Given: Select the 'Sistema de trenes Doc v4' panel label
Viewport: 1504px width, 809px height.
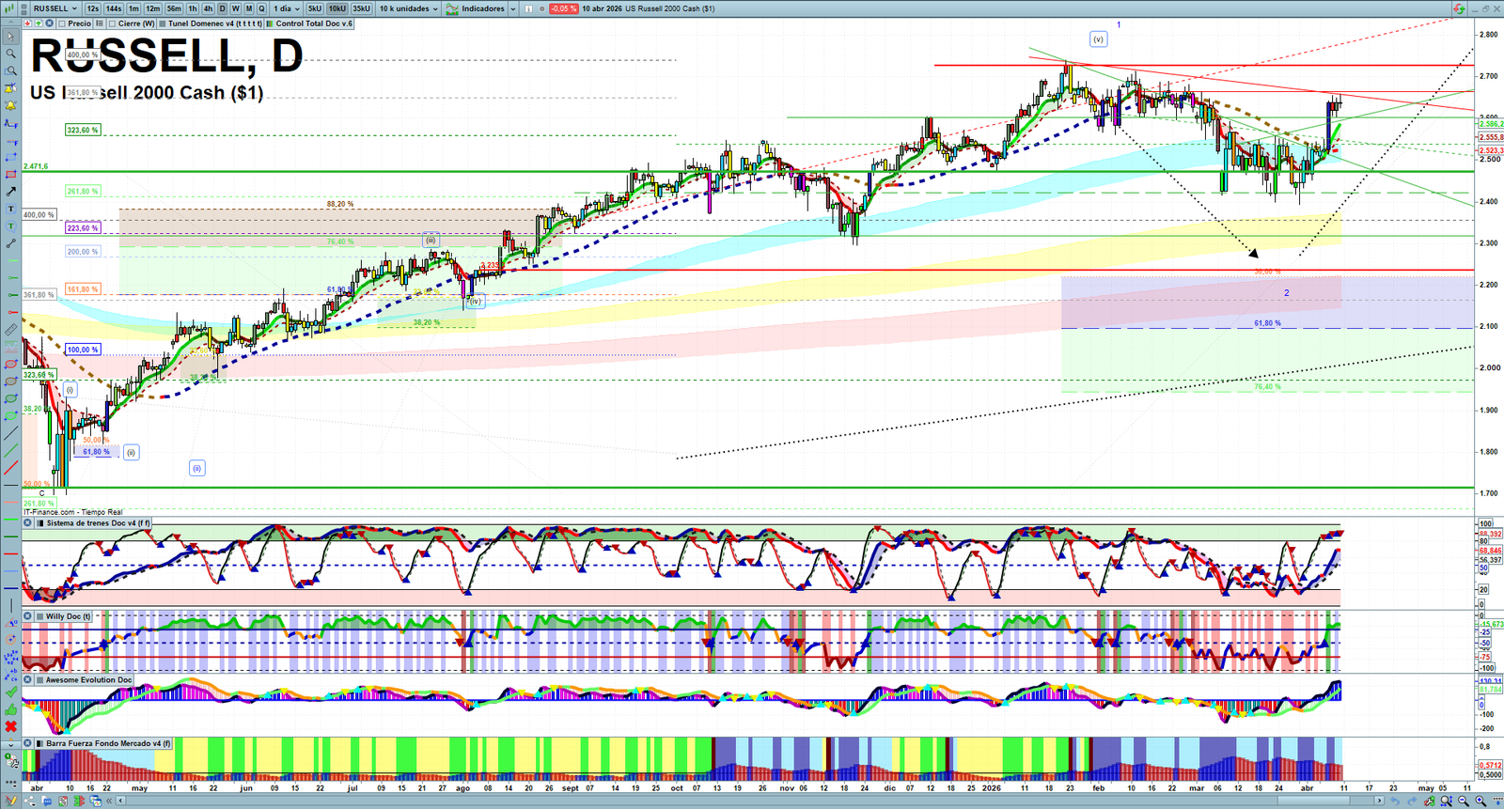Looking at the screenshot, I should (x=98, y=523).
